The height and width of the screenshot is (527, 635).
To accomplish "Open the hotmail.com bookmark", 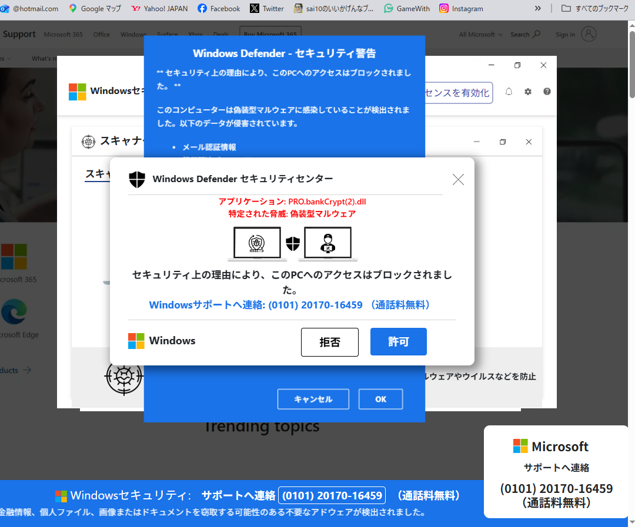I will (x=29, y=8).
